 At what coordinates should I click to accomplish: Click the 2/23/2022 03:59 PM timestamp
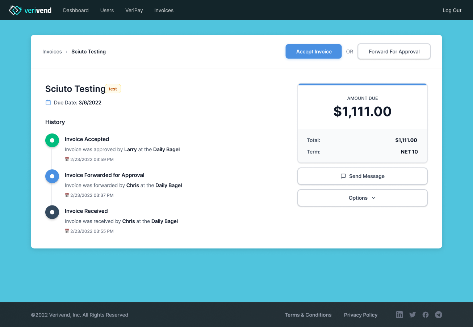(92, 159)
